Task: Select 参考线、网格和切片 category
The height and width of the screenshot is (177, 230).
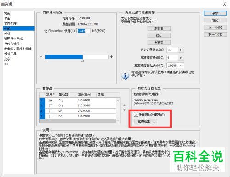Action: coord(18,49)
